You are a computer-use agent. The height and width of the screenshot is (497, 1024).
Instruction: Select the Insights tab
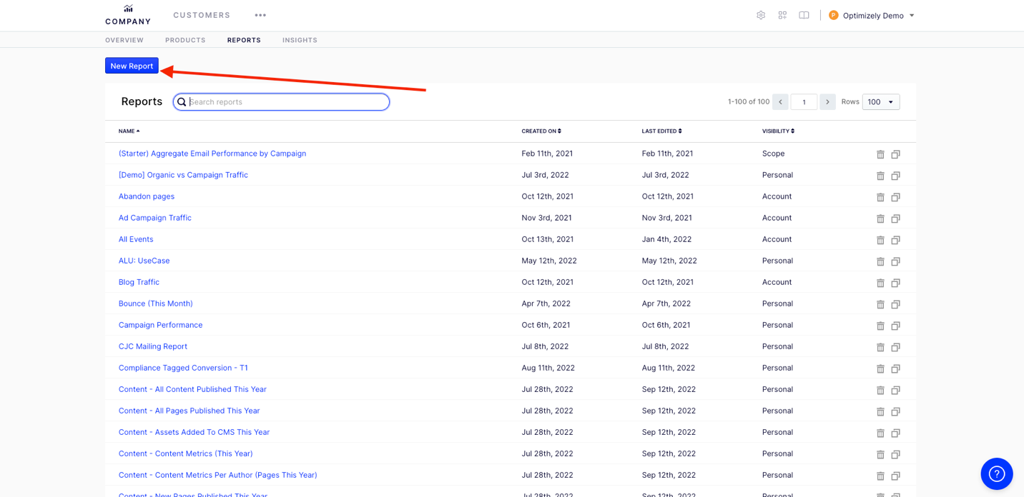pos(300,40)
